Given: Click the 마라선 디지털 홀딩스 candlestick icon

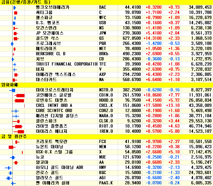Looking at the screenshot, I should pos(15,116).
